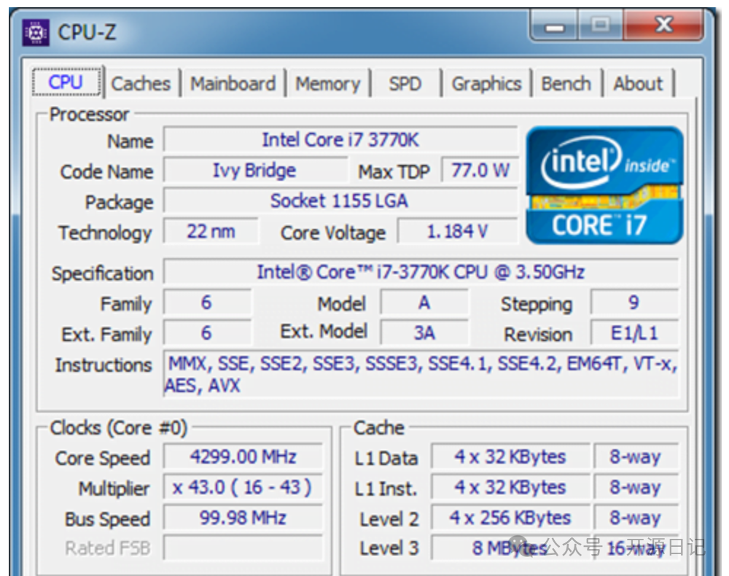Click the L1 Data associativity '8-way'
The height and width of the screenshot is (576, 729).
click(x=636, y=457)
